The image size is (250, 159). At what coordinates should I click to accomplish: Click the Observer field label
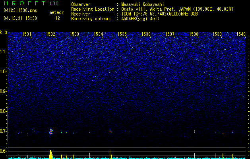tap(81, 4)
